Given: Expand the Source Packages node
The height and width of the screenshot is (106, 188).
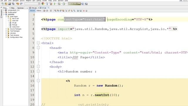Looking at the screenshot, I should [6, 29].
